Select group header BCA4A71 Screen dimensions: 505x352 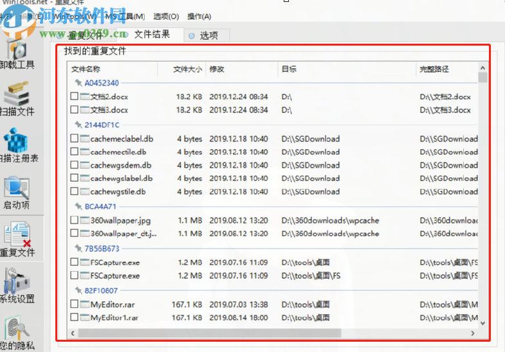point(100,206)
